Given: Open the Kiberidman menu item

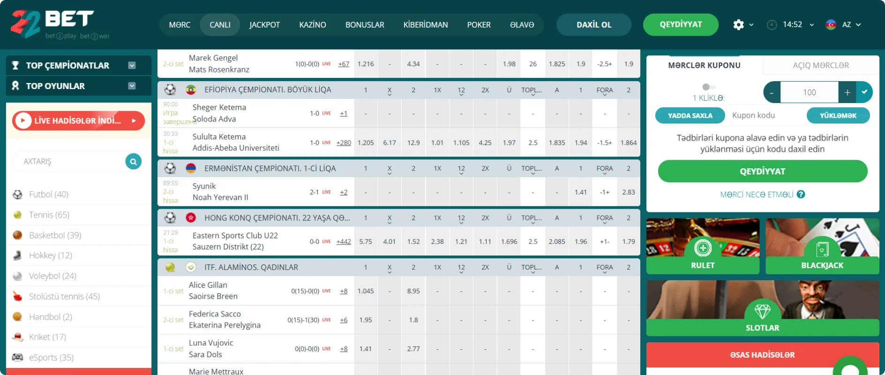Looking at the screenshot, I should click(x=426, y=25).
